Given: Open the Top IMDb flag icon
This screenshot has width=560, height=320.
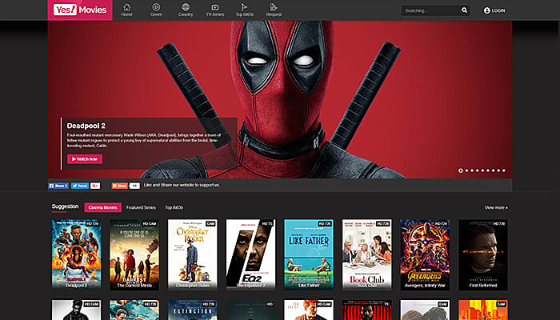Looking at the screenshot, I should tap(245, 7).
